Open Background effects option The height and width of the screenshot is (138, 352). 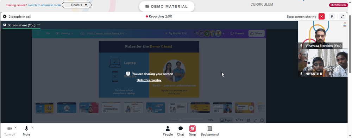[210, 131]
